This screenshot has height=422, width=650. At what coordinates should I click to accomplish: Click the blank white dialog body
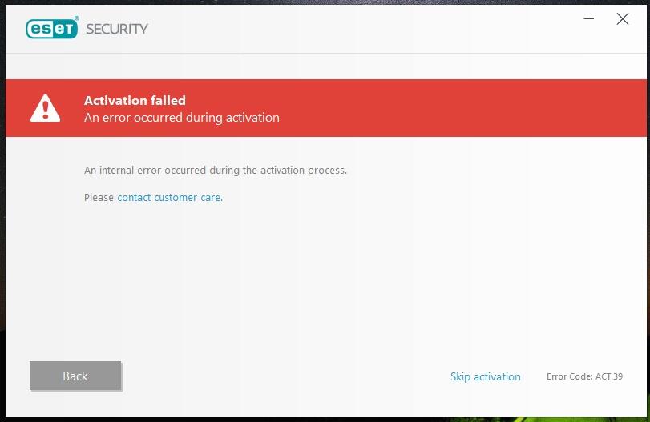tap(361, 280)
